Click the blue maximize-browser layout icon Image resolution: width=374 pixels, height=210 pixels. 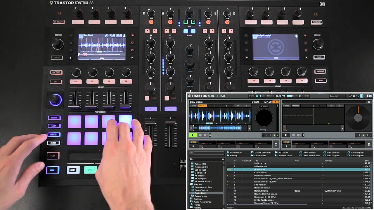coord(361,96)
